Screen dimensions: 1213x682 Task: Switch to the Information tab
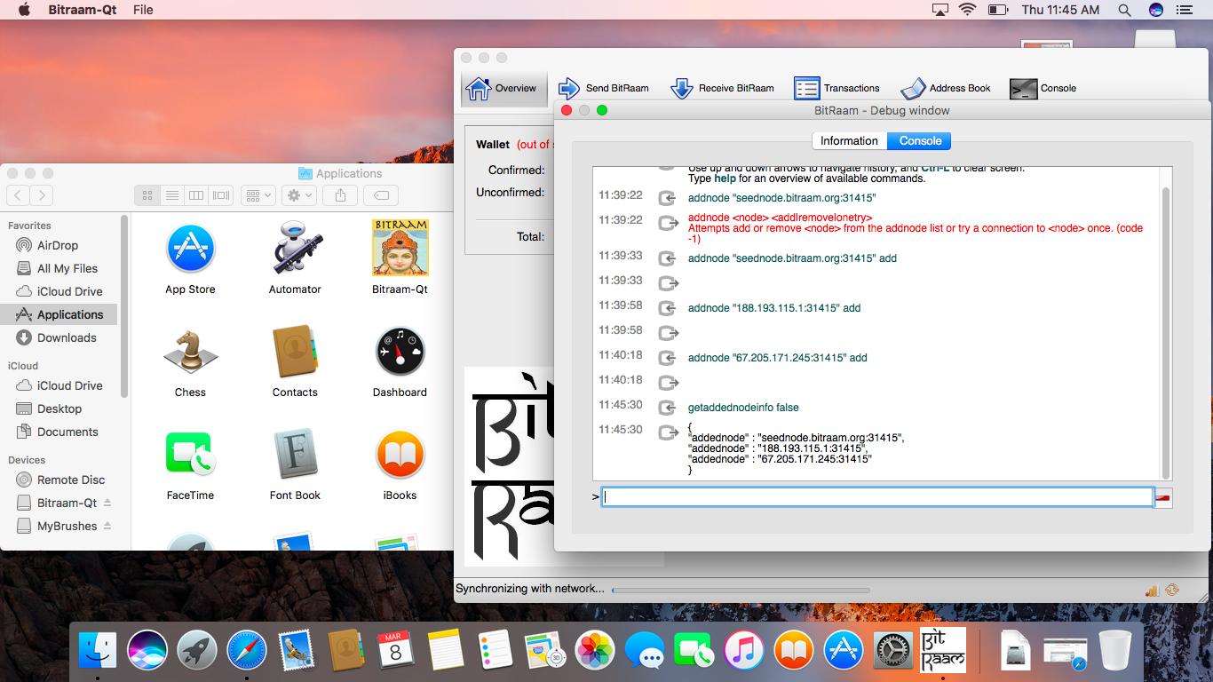point(849,141)
